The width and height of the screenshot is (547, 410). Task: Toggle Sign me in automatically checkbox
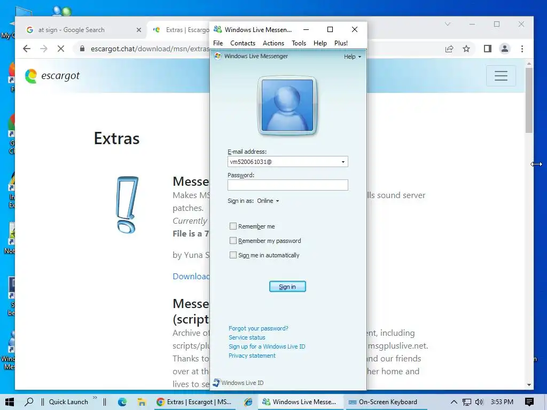(x=233, y=255)
